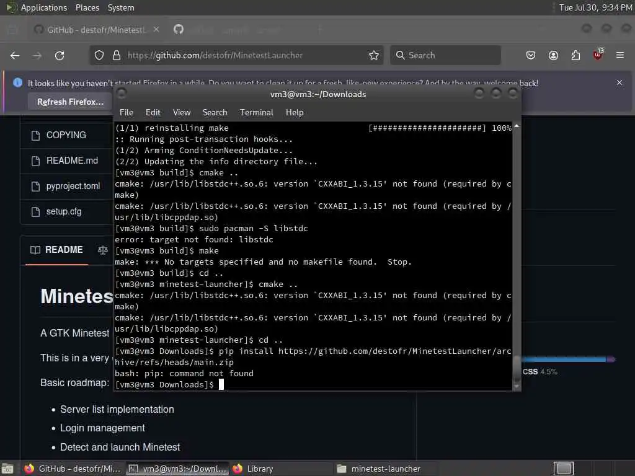Open the COPYING file on GitHub

click(66, 135)
